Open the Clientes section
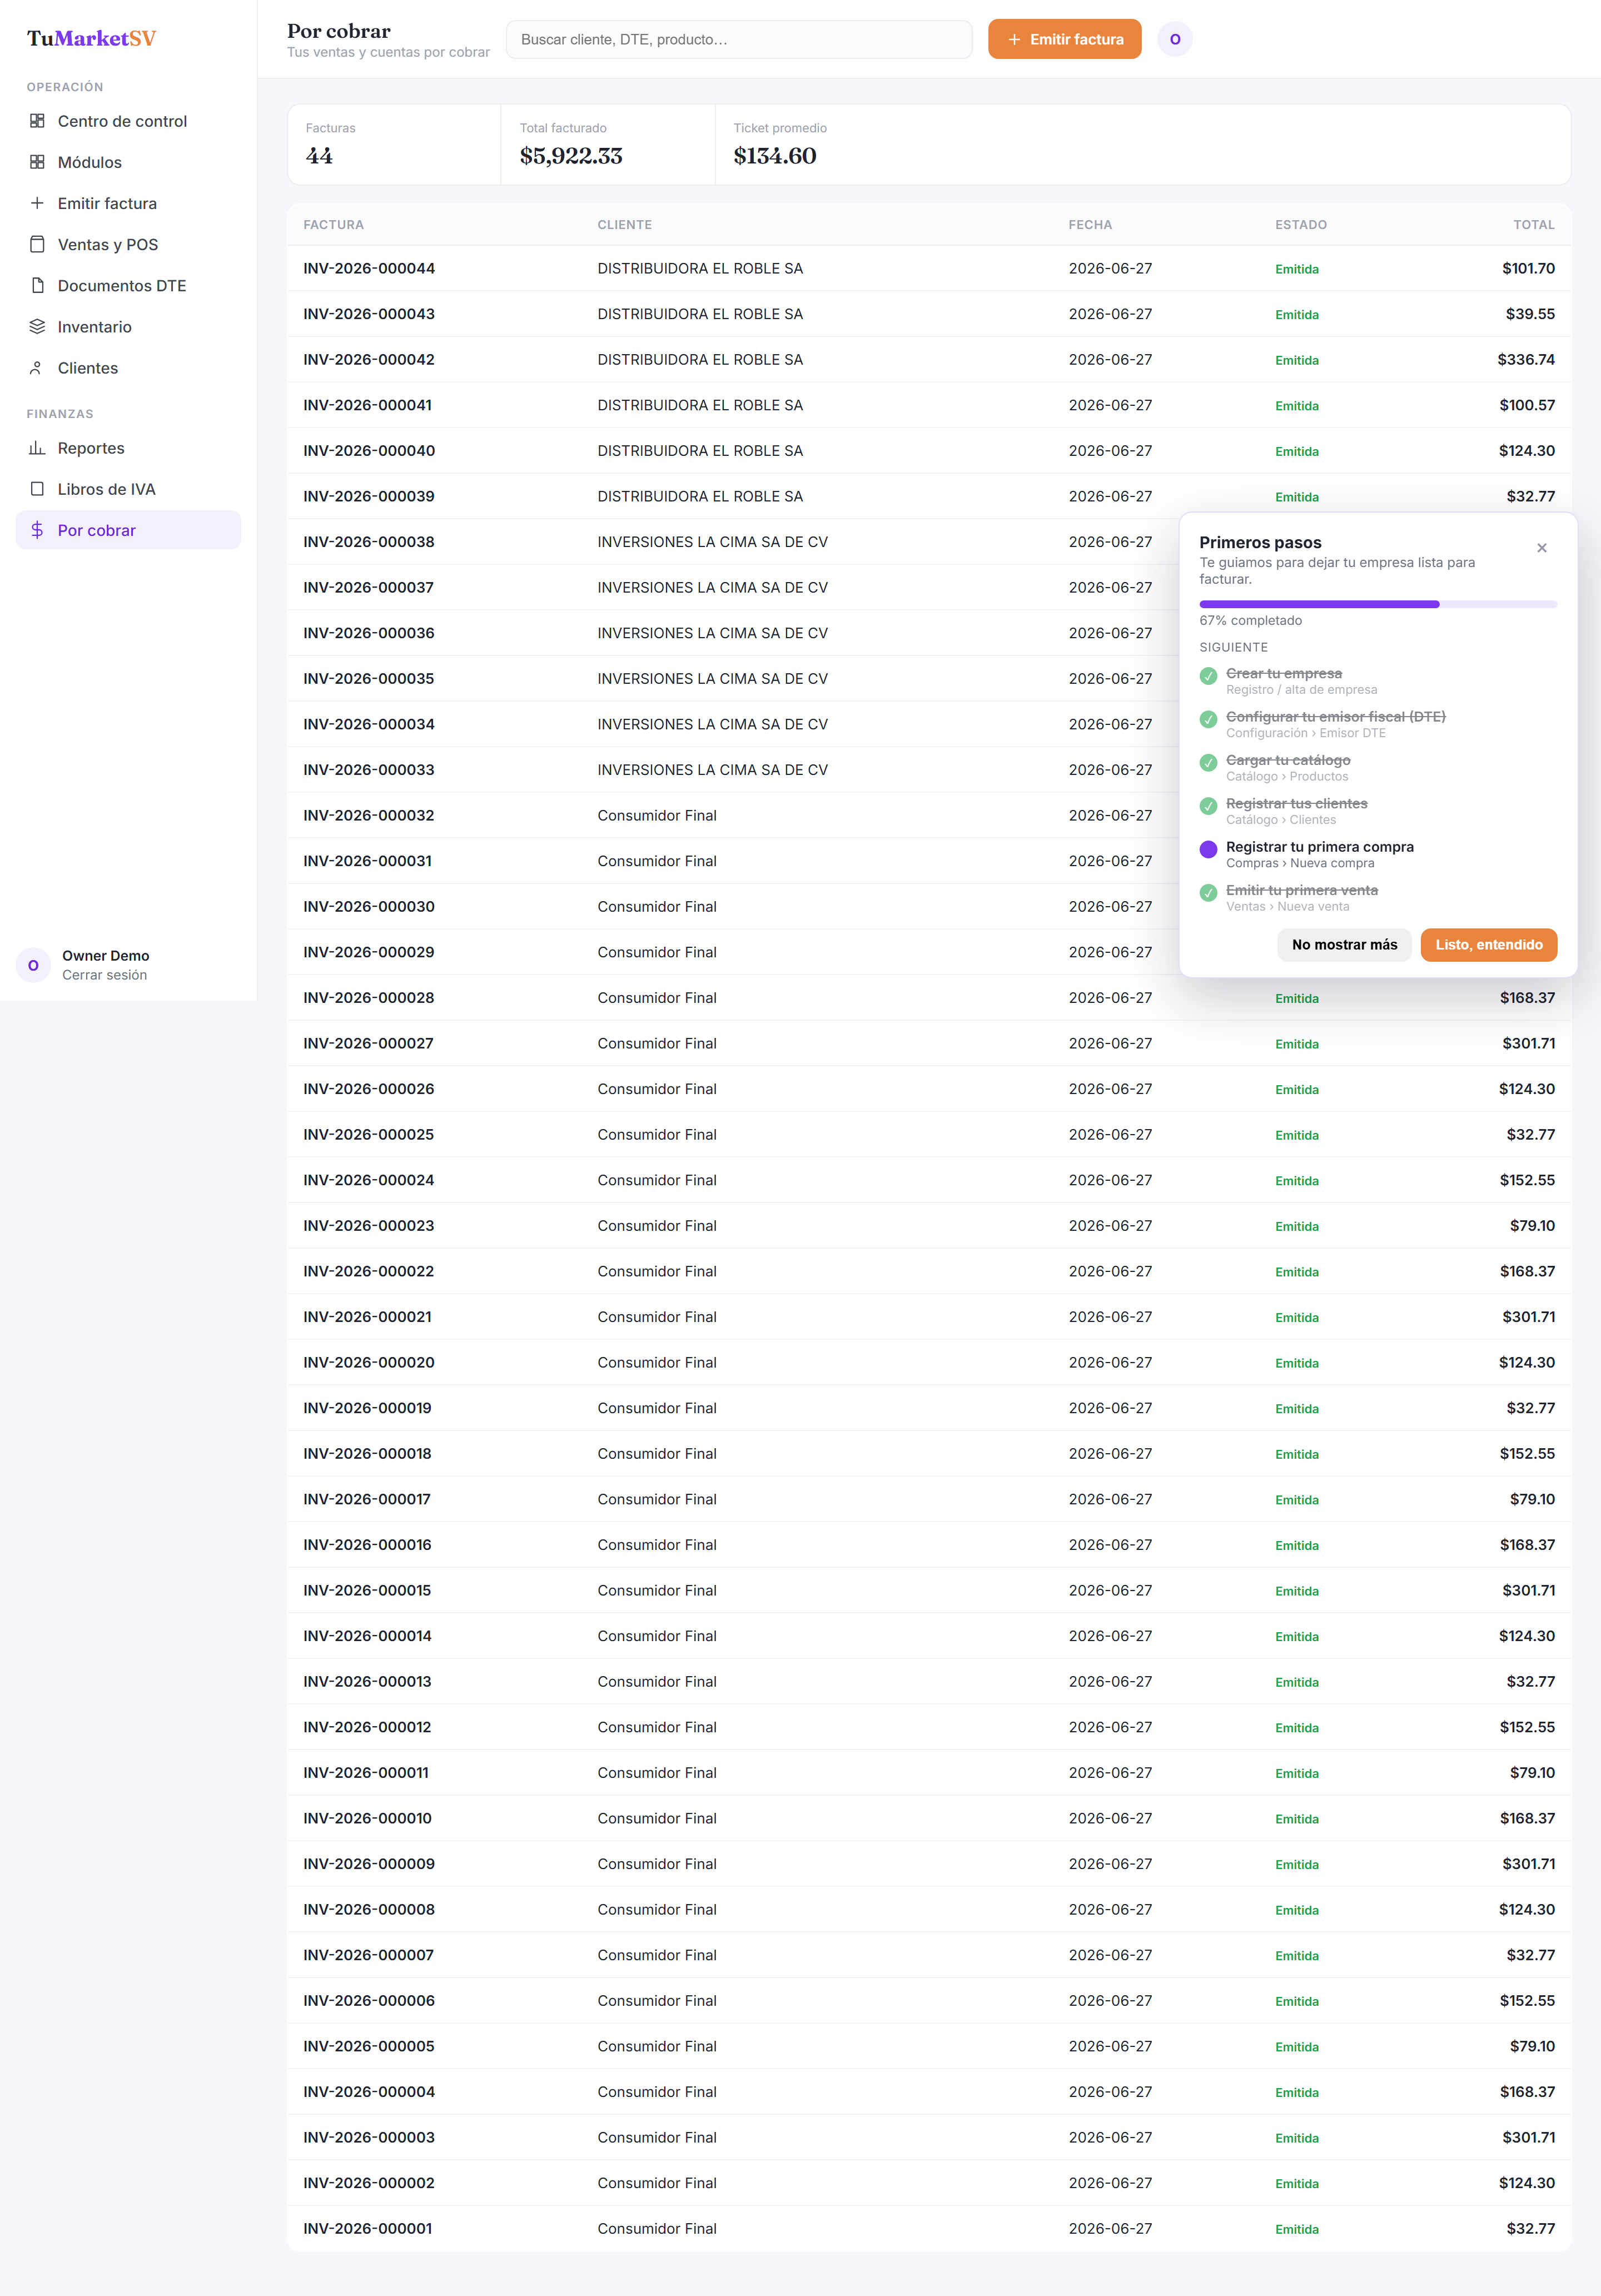Screen dimensions: 1601x2296 128,368
